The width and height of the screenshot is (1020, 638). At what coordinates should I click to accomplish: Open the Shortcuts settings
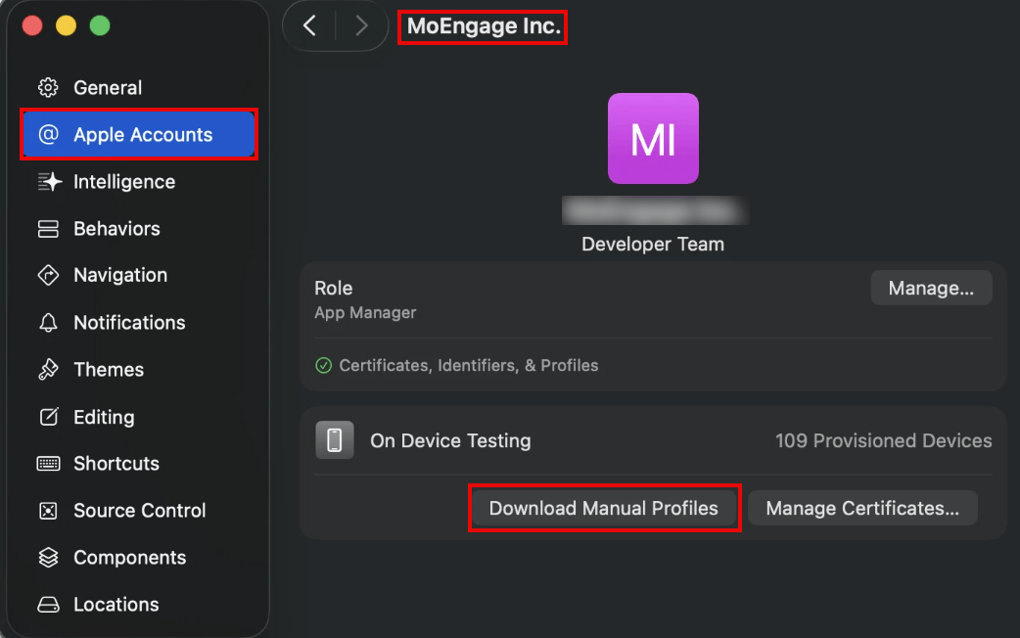pos(139,463)
